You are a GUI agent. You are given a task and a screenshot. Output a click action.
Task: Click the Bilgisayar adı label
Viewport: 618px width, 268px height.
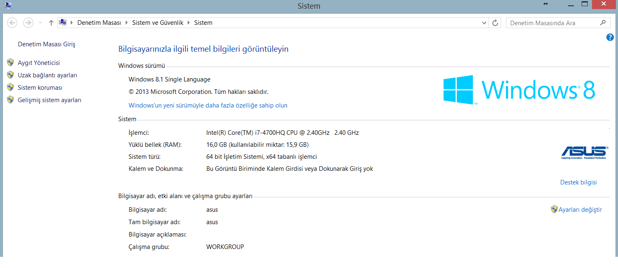[x=148, y=210]
